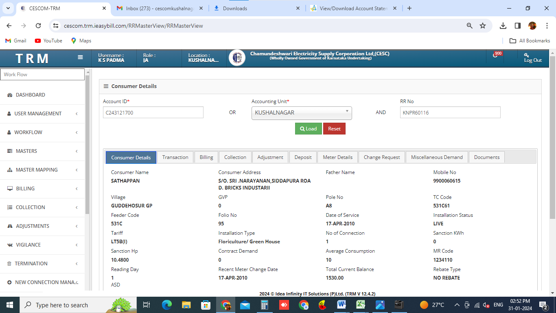Click the Windows taskbar search box
The image size is (556, 313).
[78, 305]
